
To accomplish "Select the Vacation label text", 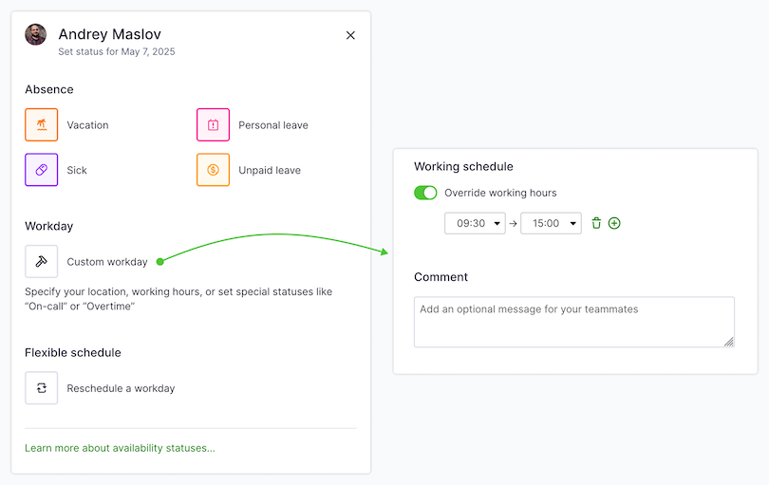I will (x=87, y=125).
